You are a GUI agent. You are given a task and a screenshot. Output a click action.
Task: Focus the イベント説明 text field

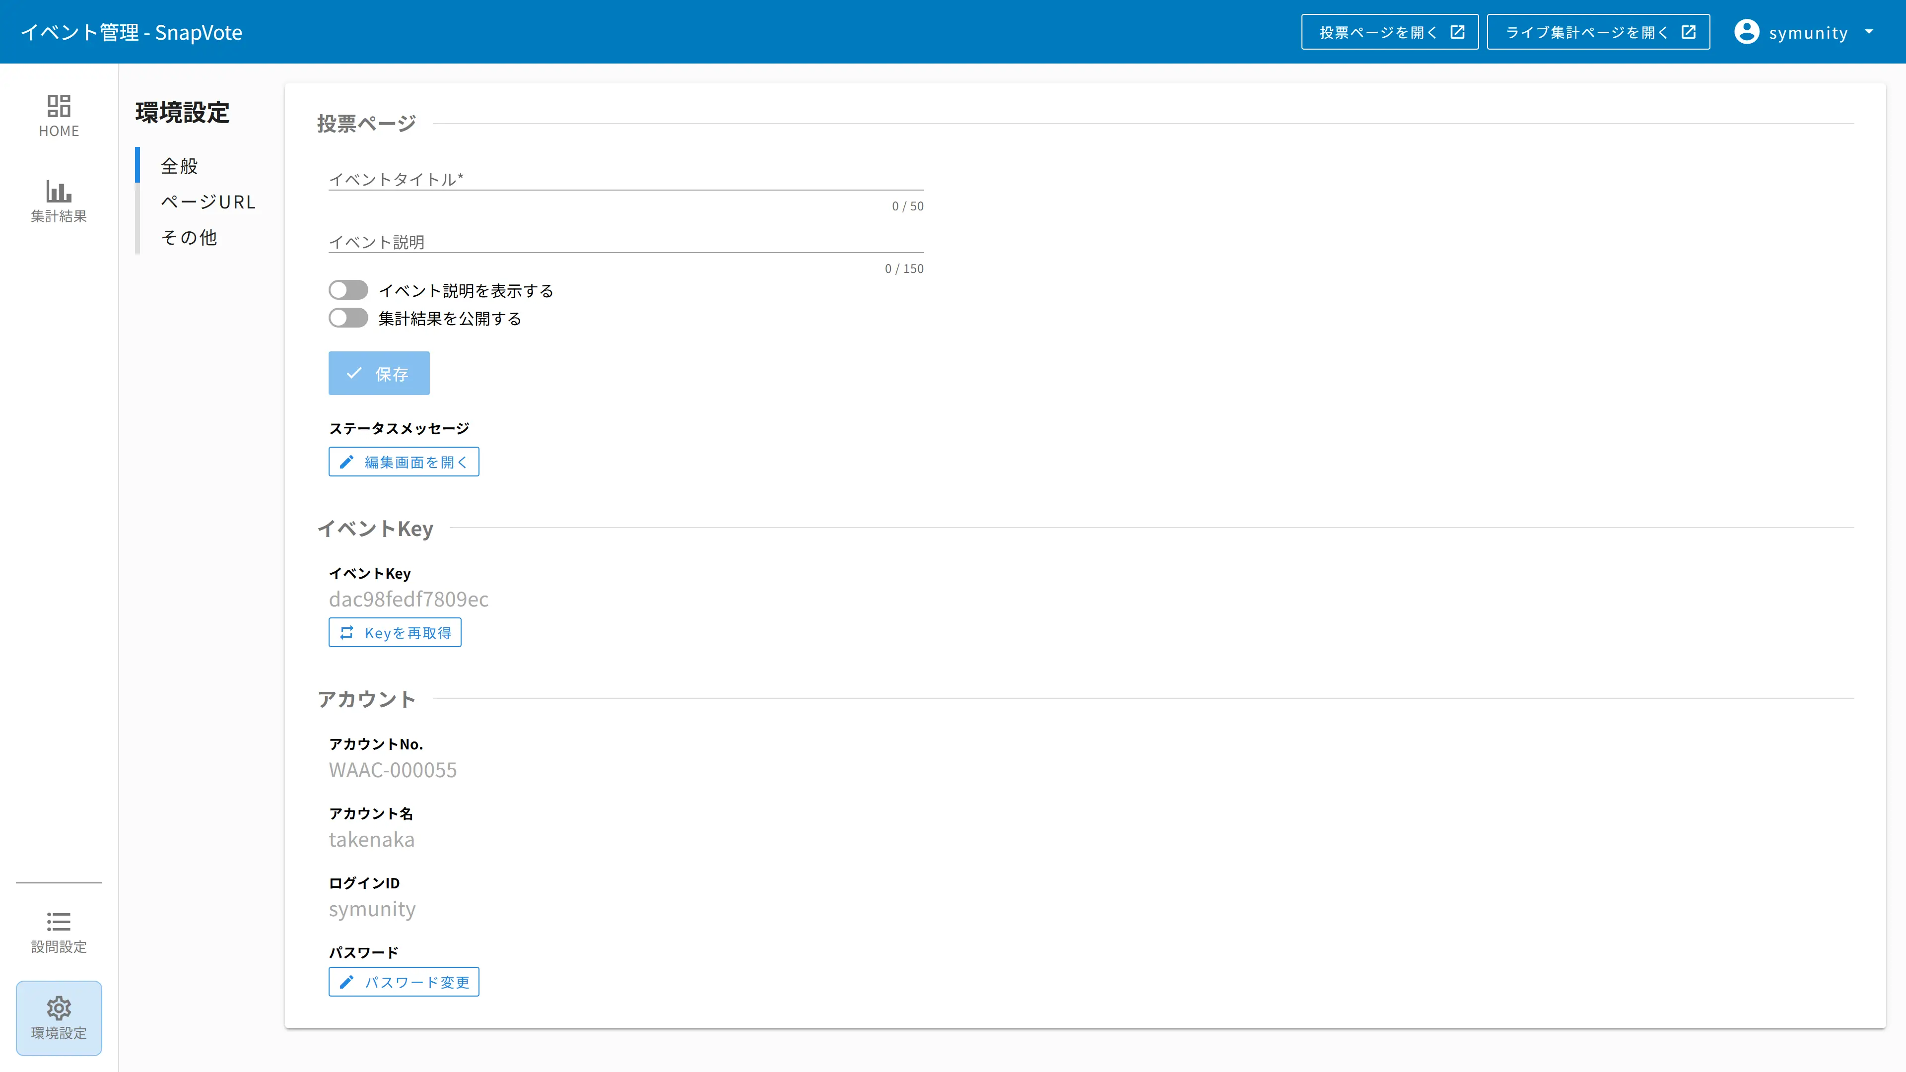pos(625,242)
